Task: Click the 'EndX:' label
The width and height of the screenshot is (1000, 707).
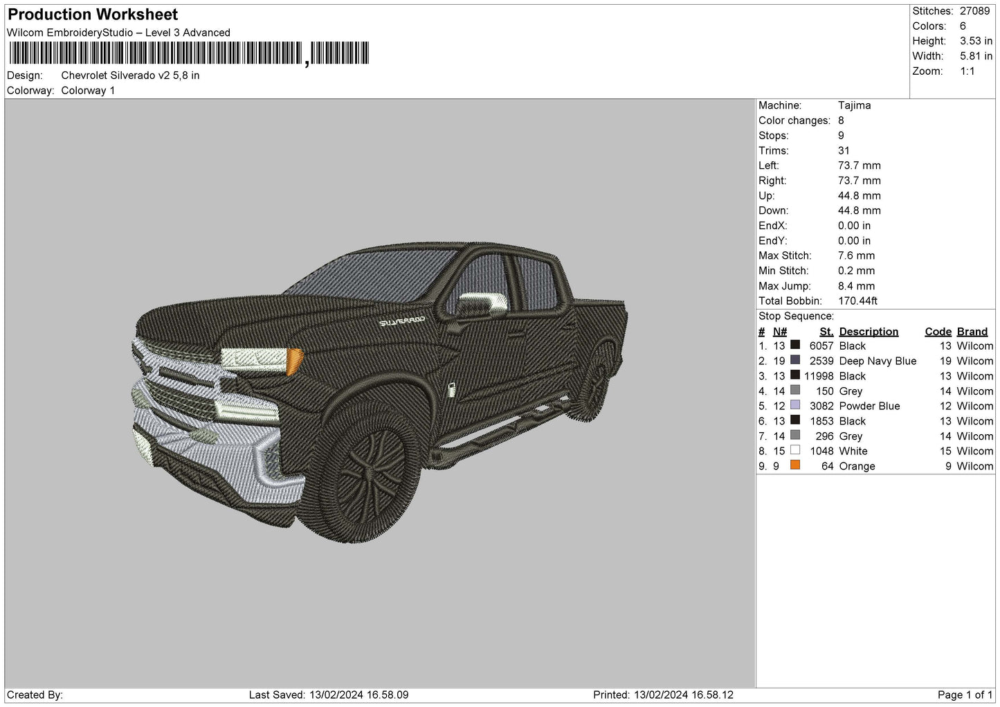Action: click(x=772, y=226)
